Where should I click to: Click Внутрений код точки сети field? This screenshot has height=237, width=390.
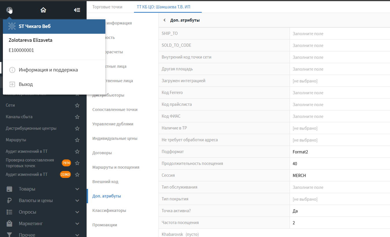tap(340, 57)
